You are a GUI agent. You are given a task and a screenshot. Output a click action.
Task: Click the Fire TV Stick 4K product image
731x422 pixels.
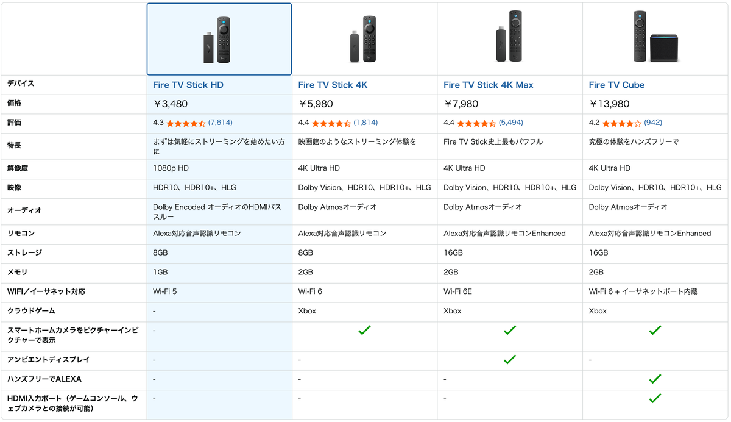tap(364, 40)
